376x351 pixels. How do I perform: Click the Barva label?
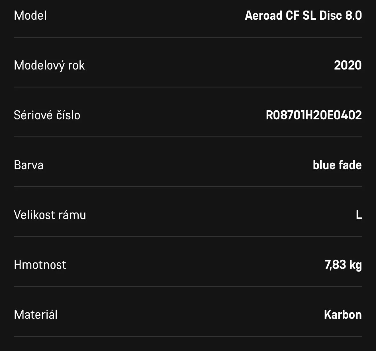pos(29,165)
